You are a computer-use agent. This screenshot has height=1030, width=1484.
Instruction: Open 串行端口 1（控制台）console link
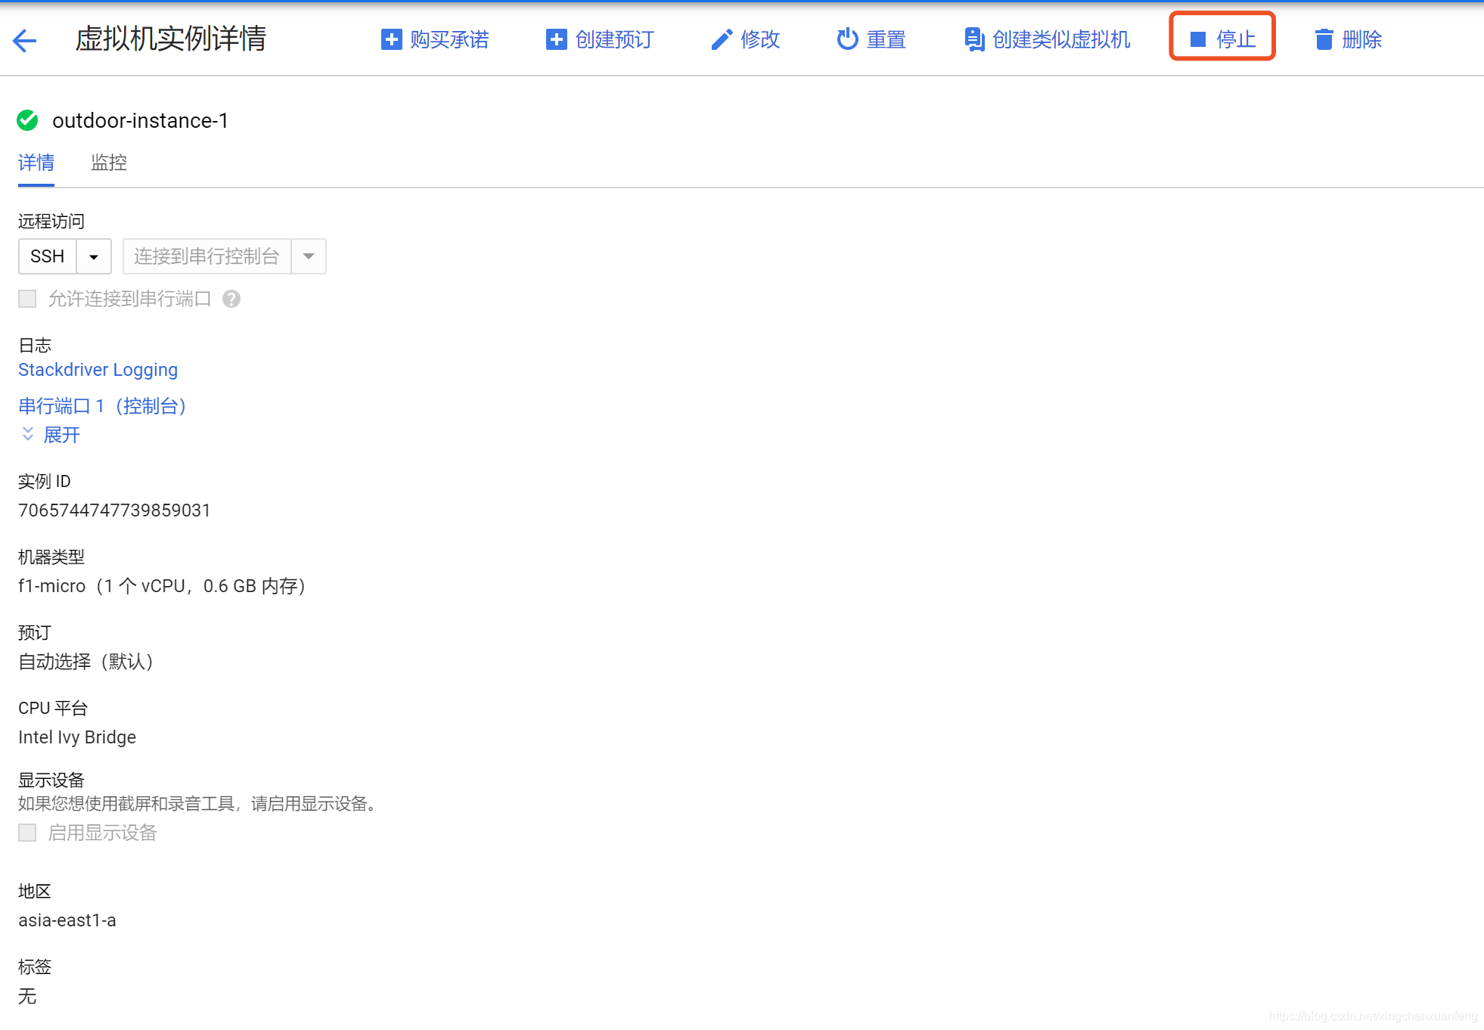[x=102, y=406]
